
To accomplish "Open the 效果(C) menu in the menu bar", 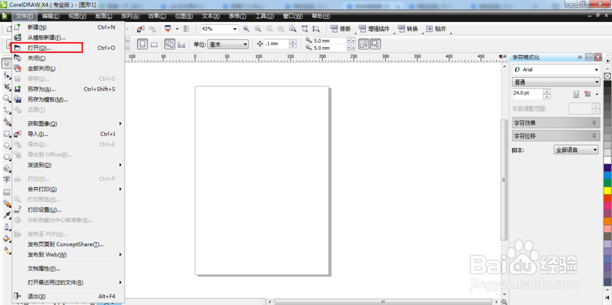I will pos(157,16).
